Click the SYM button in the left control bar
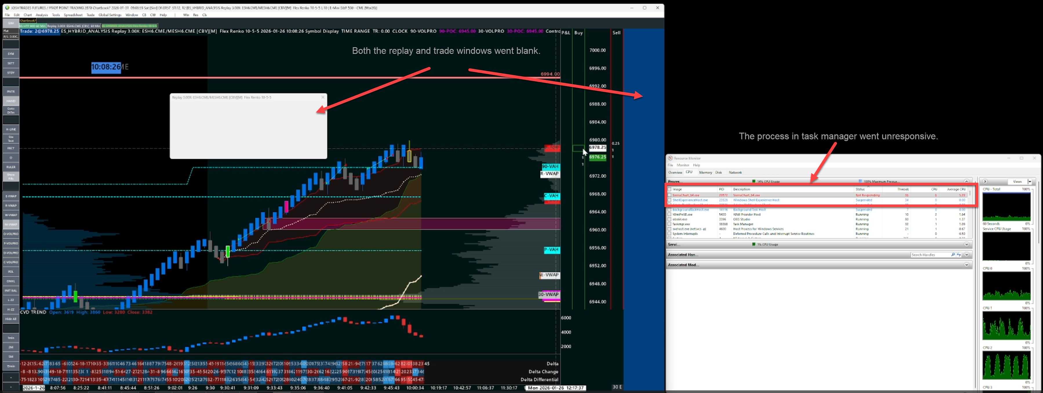 11,54
